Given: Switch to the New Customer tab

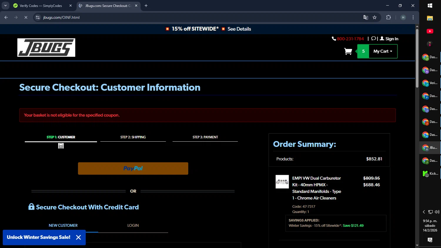Looking at the screenshot, I should coord(63,225).
